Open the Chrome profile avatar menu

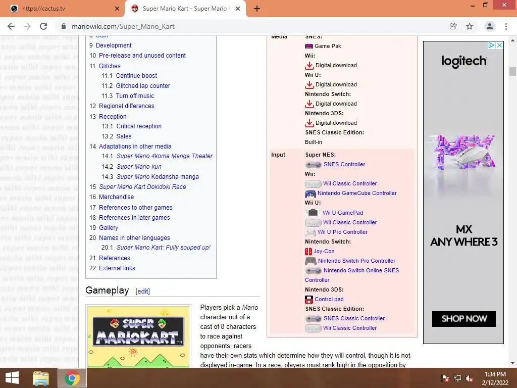490,26
